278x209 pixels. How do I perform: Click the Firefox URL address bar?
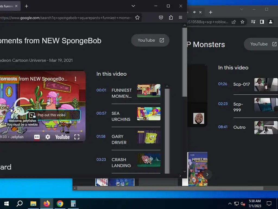coord(67,18)
